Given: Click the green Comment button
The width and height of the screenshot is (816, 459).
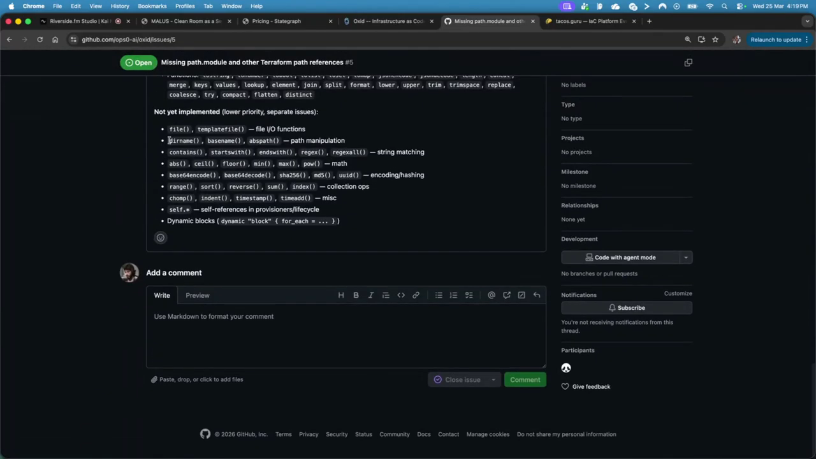Looking at the screenshot, I should 525,380.
